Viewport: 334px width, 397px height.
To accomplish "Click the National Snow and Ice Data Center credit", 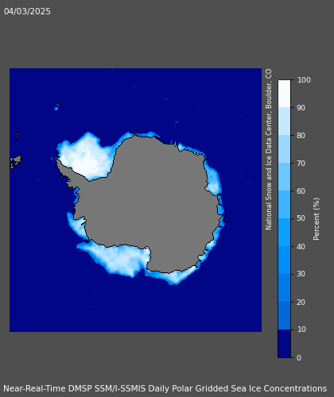I will (x=269, y=149).
